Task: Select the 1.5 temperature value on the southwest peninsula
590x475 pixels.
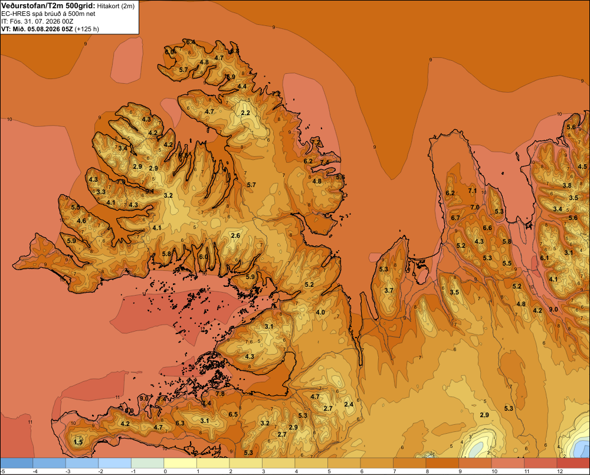Action: pos(78,442)
